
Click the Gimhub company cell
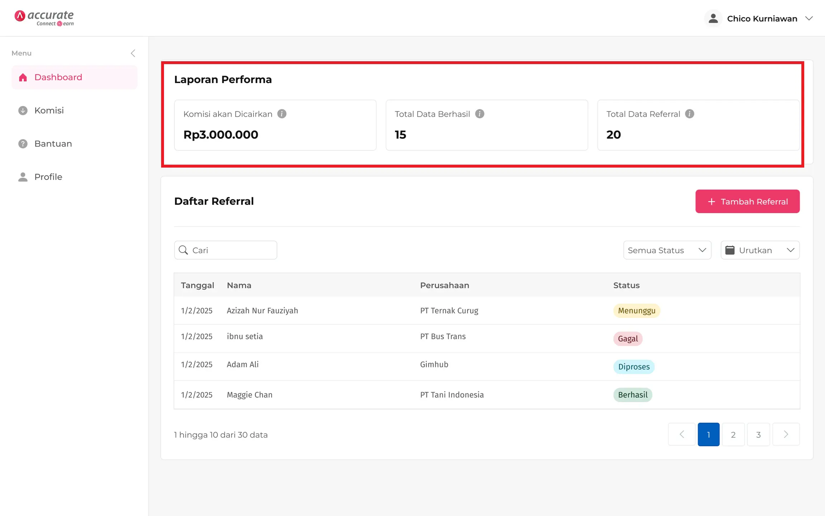434,365
